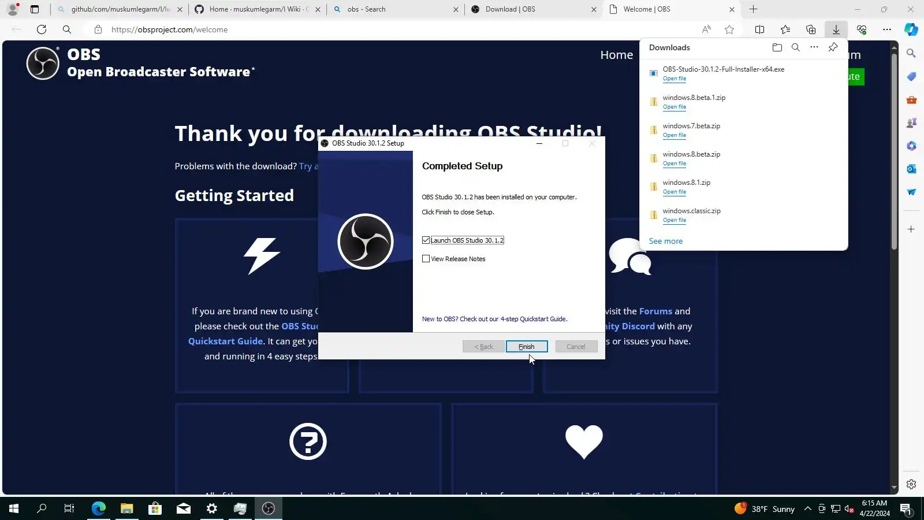This screenshot has height=520, width=924.
Task: Open tab actions menu icon
Action: point(35,9)
